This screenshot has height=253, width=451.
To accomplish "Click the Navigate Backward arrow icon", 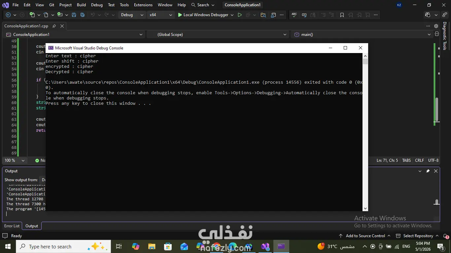I will [8, 15].
